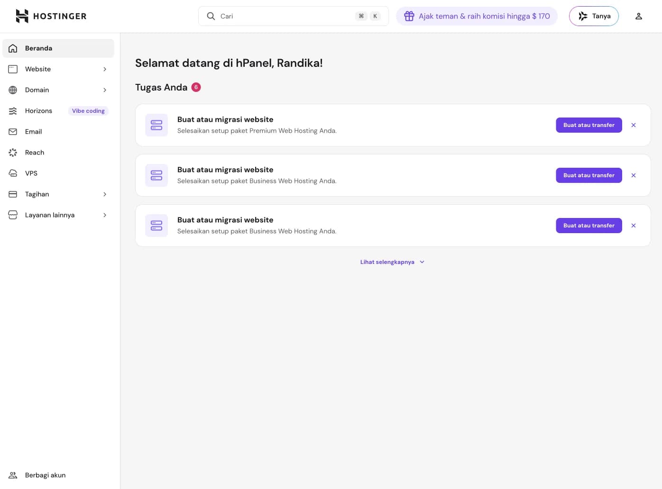The image size is (662, 489).
Task: Click the Horizons icon in sidebar
Action: [13, 111]
